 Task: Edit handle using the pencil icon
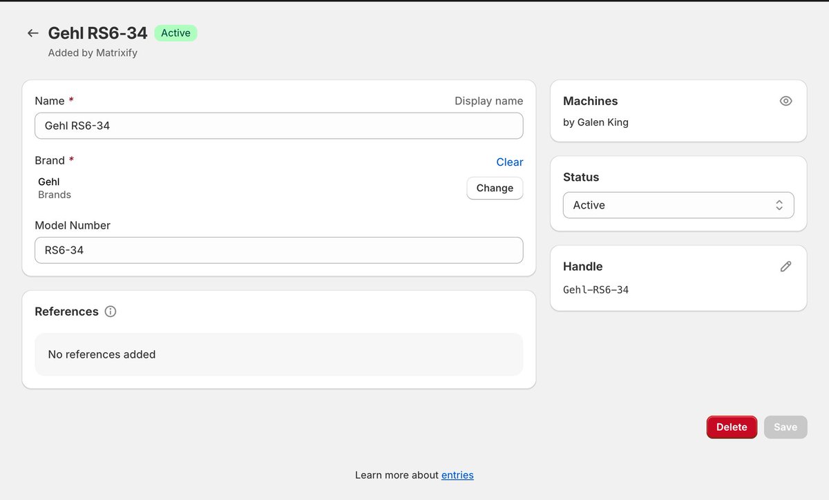click(785, 267)
